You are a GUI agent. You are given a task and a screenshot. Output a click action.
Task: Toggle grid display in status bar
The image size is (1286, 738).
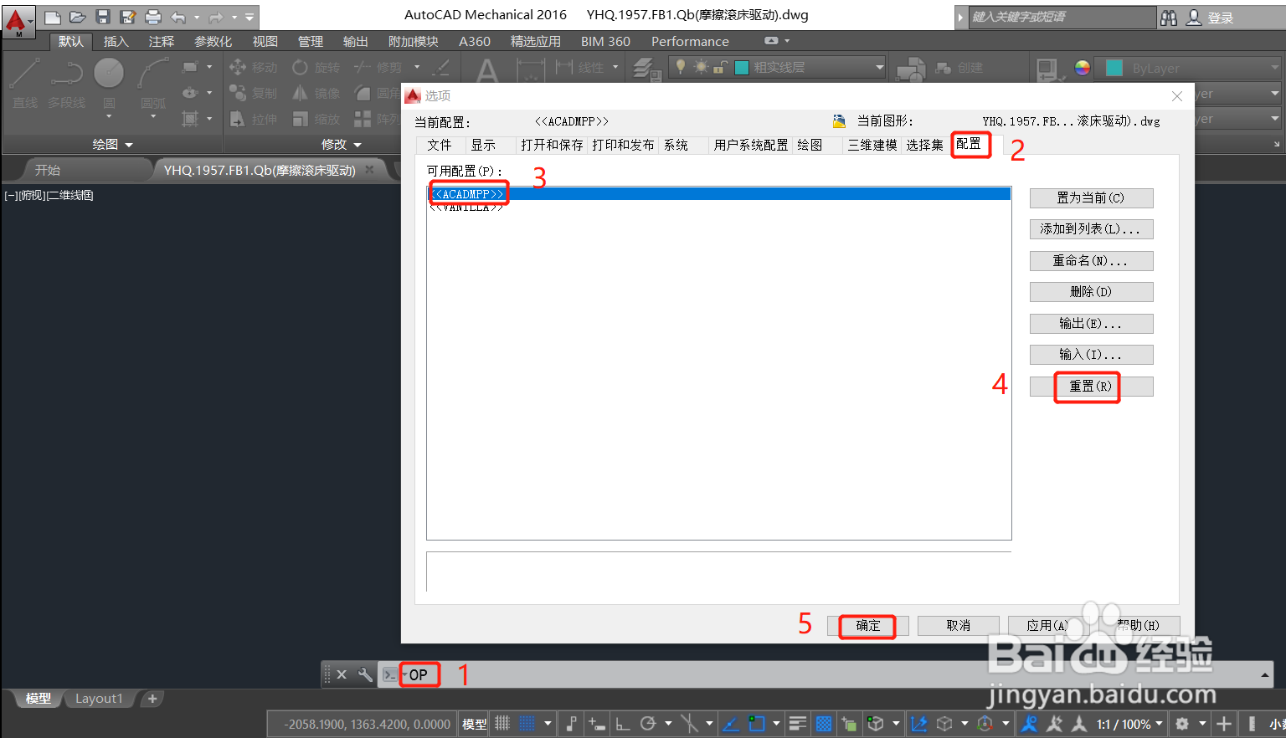[502, 724]
